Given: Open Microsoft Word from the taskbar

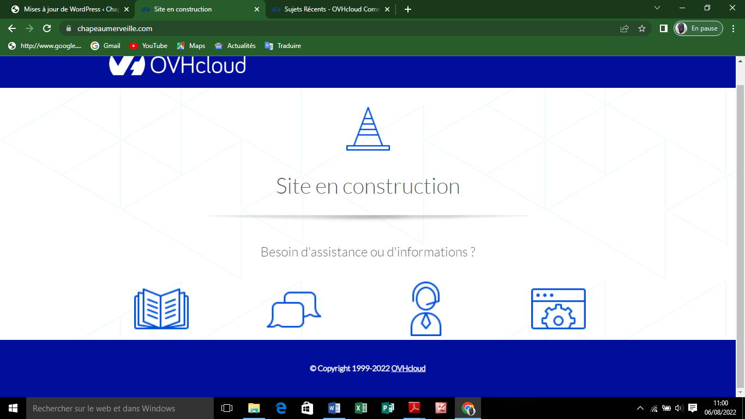Looking at the screenshot, I should click(334, 408).
